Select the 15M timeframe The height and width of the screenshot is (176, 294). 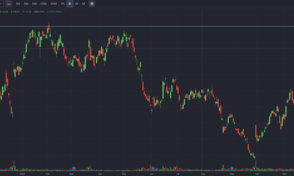[44, 4]
